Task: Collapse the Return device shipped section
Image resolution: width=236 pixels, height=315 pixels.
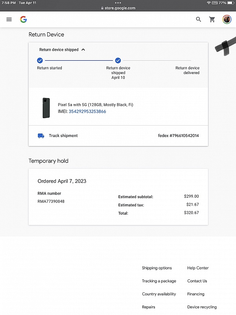Action: click(x=83, y=50)
